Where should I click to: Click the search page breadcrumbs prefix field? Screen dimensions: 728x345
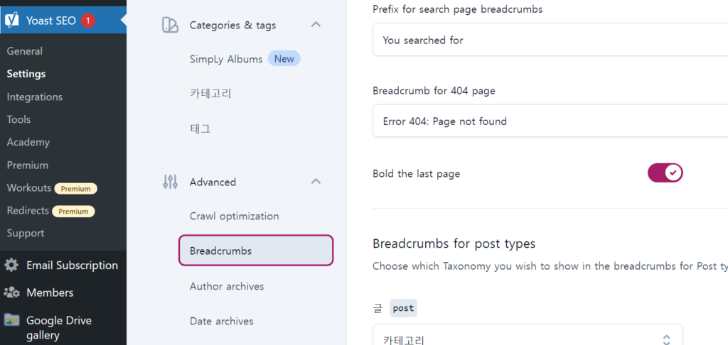click(x=550, y=40)
